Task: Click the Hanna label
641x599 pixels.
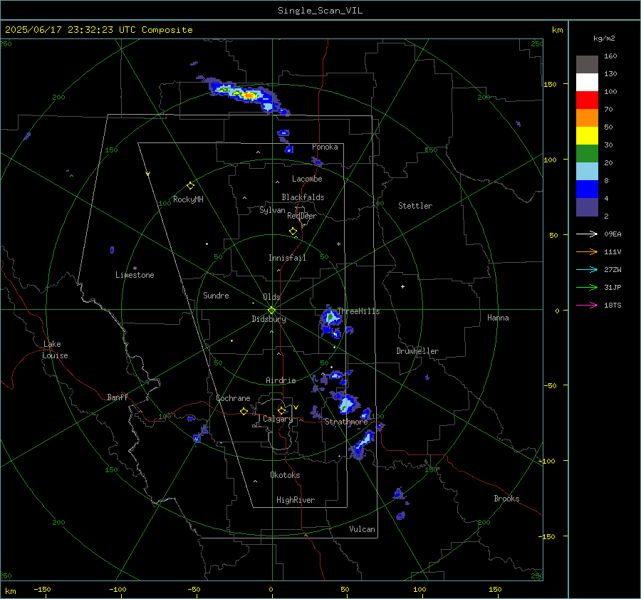Action: [498, 318]
